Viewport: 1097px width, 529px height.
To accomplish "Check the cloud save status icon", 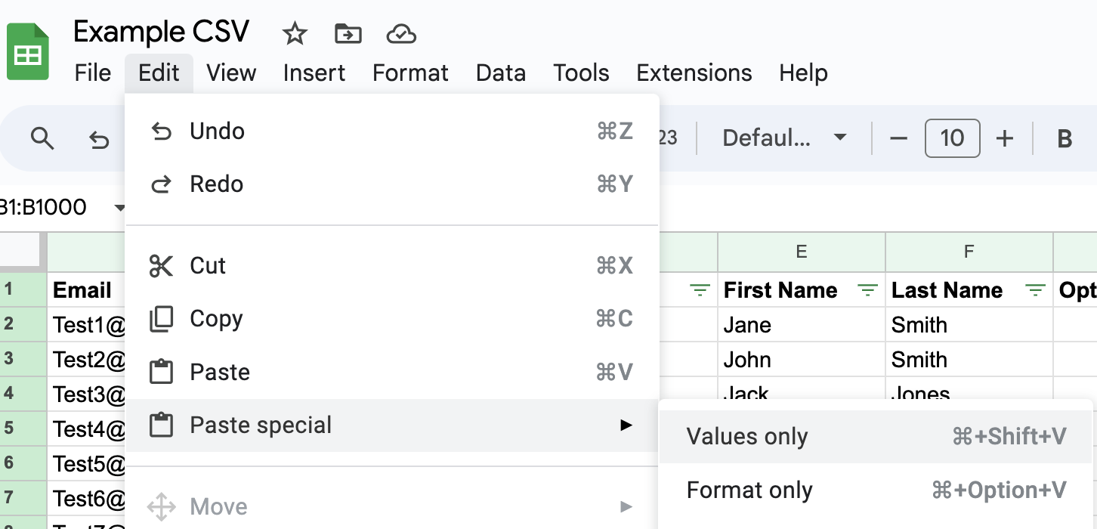I will (x=401, y=34).
